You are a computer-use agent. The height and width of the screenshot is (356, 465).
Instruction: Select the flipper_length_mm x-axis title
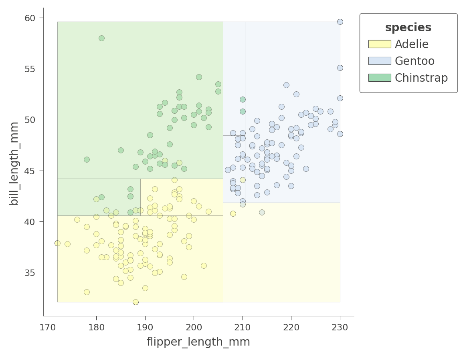(x=198, y=342)
